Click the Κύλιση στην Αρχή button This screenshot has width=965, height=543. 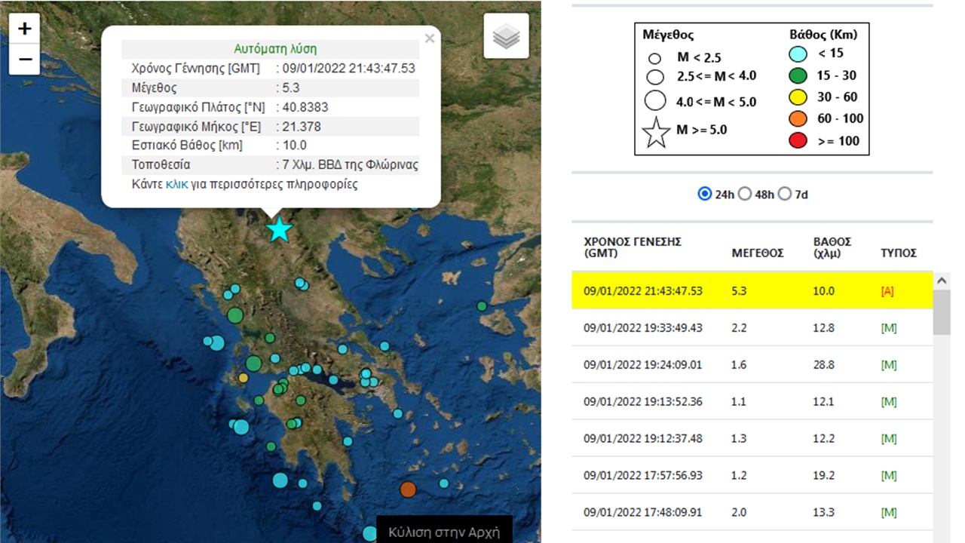tap(444, 532)
